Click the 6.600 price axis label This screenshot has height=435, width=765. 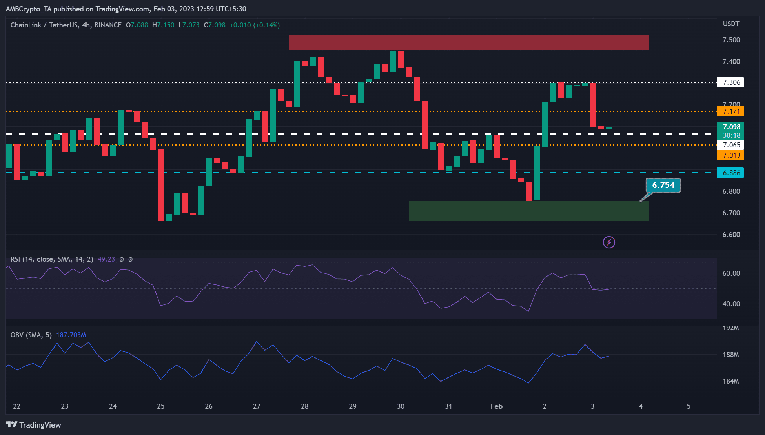[x=731, y=235]
